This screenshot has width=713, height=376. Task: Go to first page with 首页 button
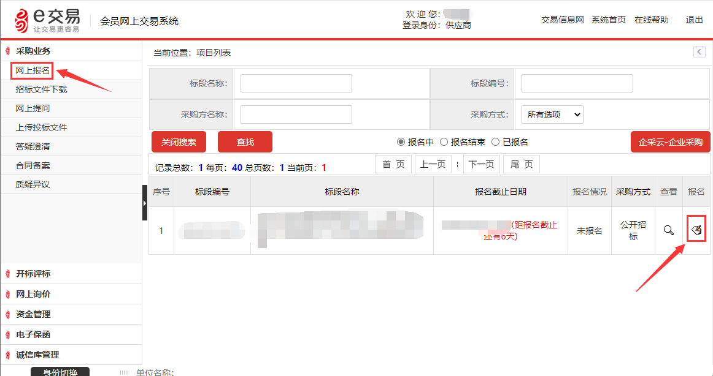393,164
